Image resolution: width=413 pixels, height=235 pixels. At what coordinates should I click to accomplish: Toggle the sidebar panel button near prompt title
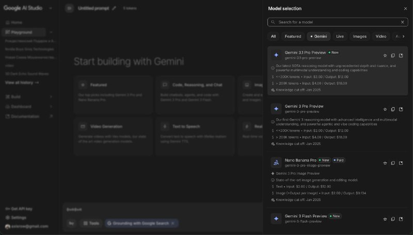(x=69, y=8)
